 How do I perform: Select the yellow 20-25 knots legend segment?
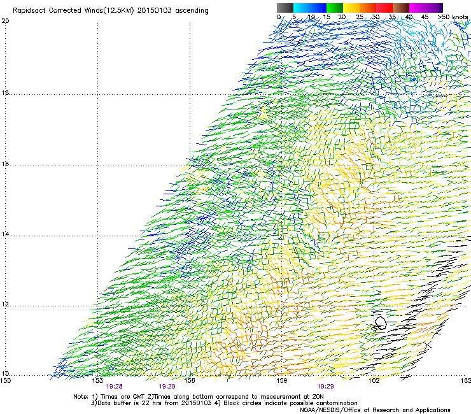[351, 8]
